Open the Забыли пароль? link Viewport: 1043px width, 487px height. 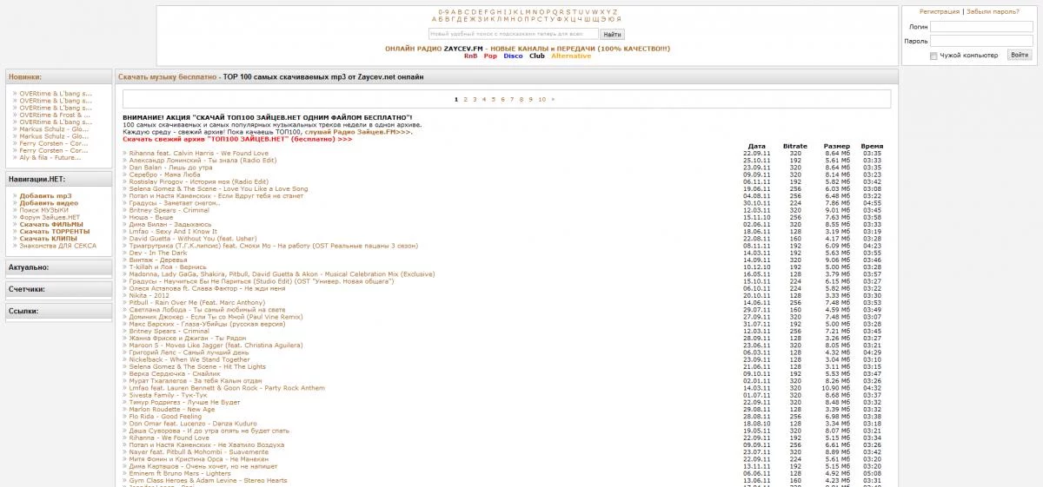point(993,12)
